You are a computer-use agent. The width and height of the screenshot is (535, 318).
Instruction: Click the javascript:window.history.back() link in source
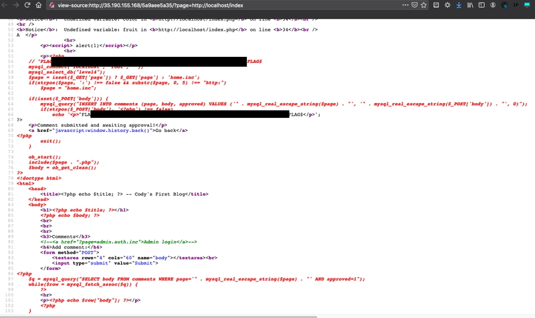[102, 131]
